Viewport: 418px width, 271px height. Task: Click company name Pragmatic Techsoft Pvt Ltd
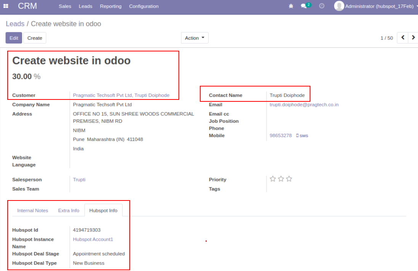coord(102,104)
